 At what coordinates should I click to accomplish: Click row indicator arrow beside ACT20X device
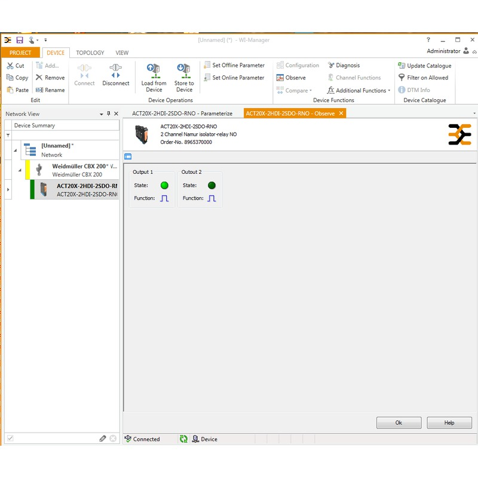8,189
